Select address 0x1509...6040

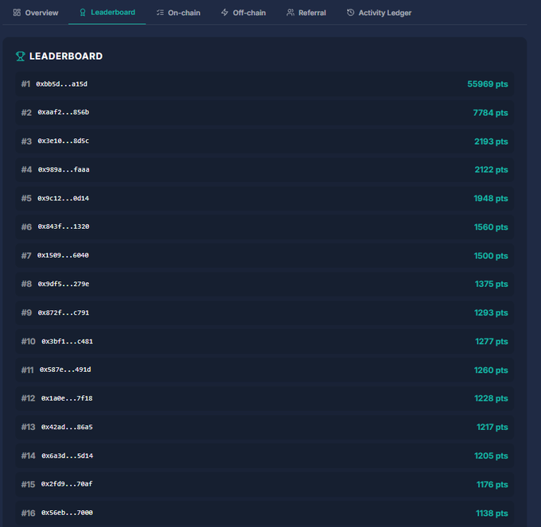click(63, 255)
